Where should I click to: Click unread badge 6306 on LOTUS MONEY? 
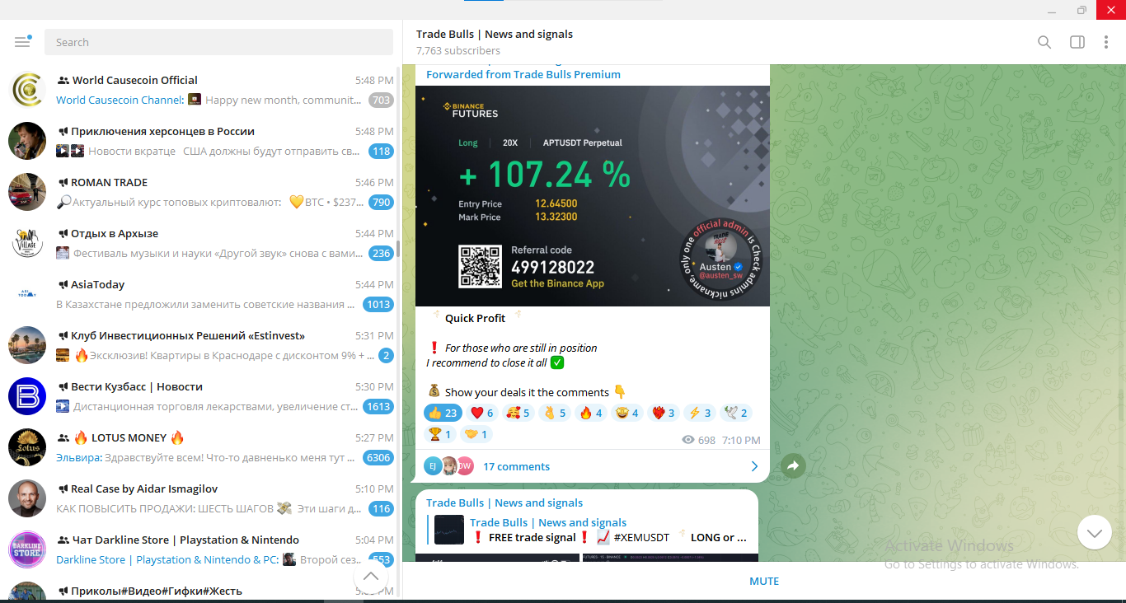[378, 458]
